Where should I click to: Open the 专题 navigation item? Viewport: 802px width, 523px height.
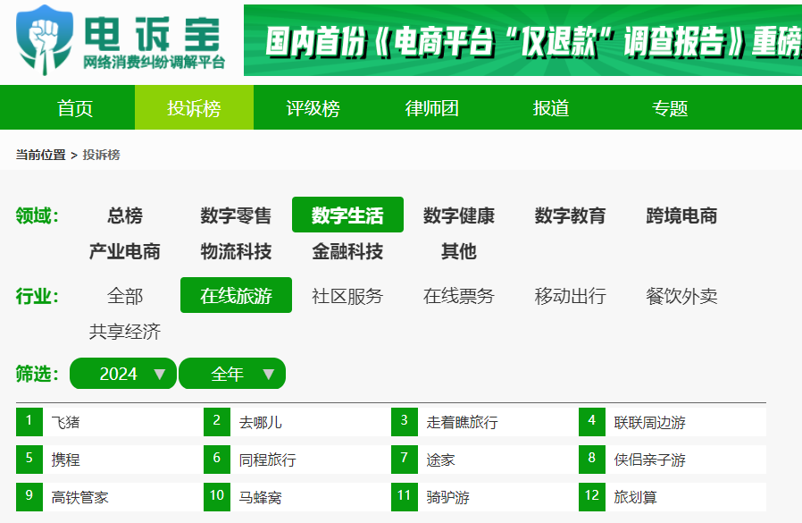pyautogui.click(x=670, y=108)
